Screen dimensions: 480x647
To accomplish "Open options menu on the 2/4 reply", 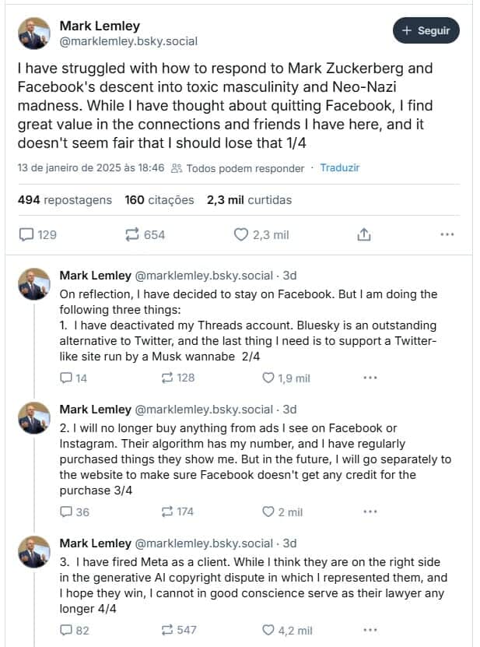I will [370, 378].
